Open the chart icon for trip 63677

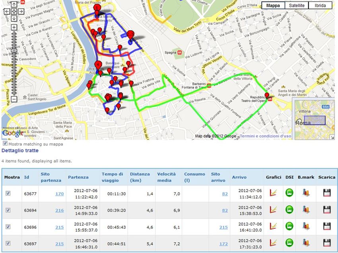(273, 193)
